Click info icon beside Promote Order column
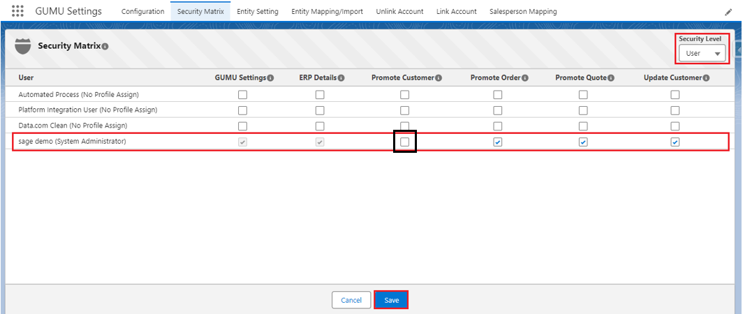Screen dimensions: 743x314 pyautogui.click(x=525, y=78)
